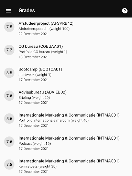Click the startweek (weight 1) line
This screenshot has width=132, height=176.
[x=35, y=75]
